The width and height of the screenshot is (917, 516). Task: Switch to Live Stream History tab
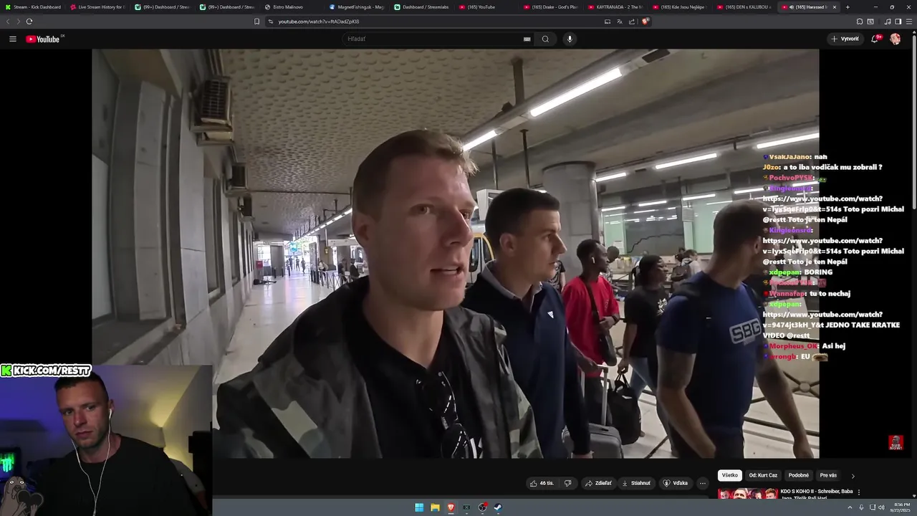[97, 7]
